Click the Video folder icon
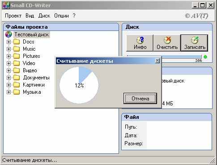 [x=17, y=63]
